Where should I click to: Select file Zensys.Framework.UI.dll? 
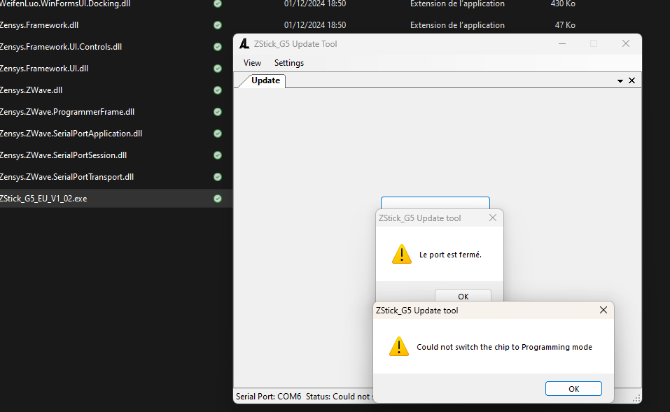pos(44,69)
